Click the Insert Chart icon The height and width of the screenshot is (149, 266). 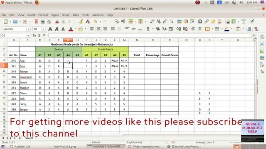point(186,22)
